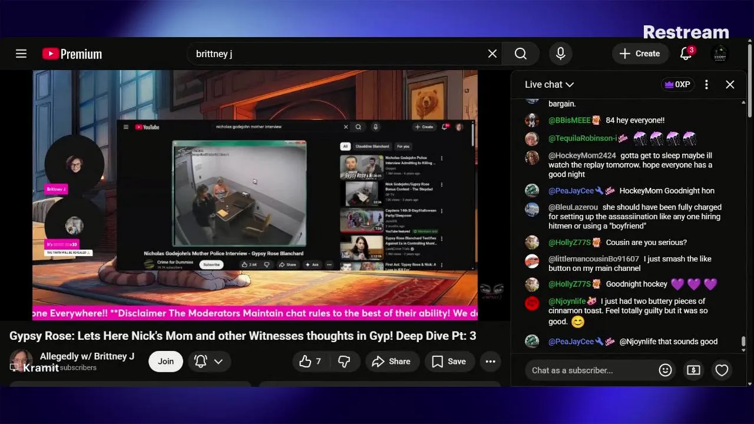Open the YouTube hamburger guide menu
The height and width of the screenshot is (424, 754).
(21, 54)
